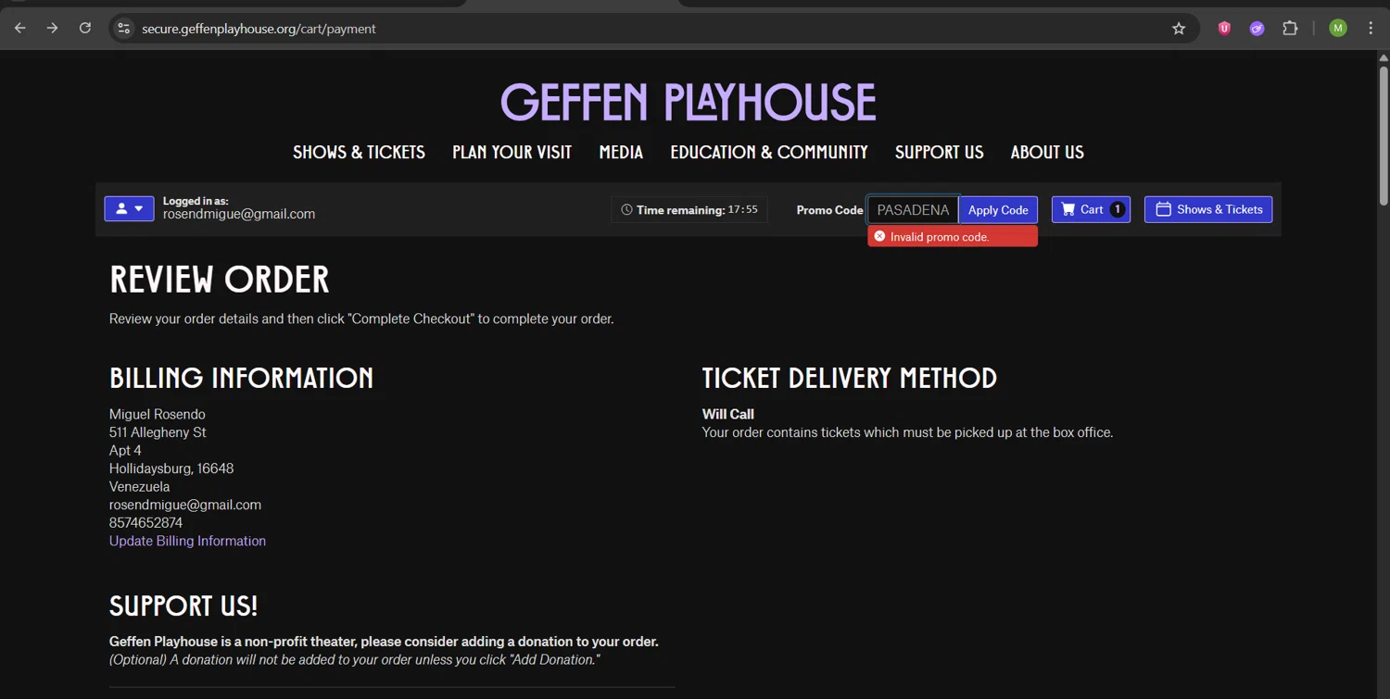Open site information icon in address bar
Image resolution: width=1390 pixels, height=699 pixels.
coord(124,29)
